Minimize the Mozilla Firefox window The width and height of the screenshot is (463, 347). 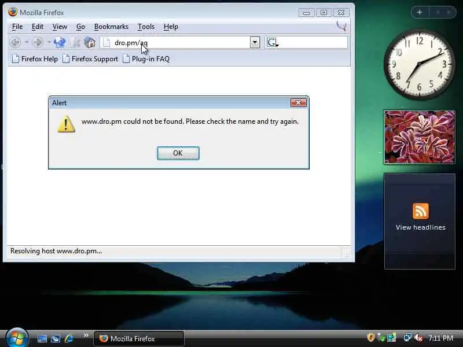(x=306, y=13)
